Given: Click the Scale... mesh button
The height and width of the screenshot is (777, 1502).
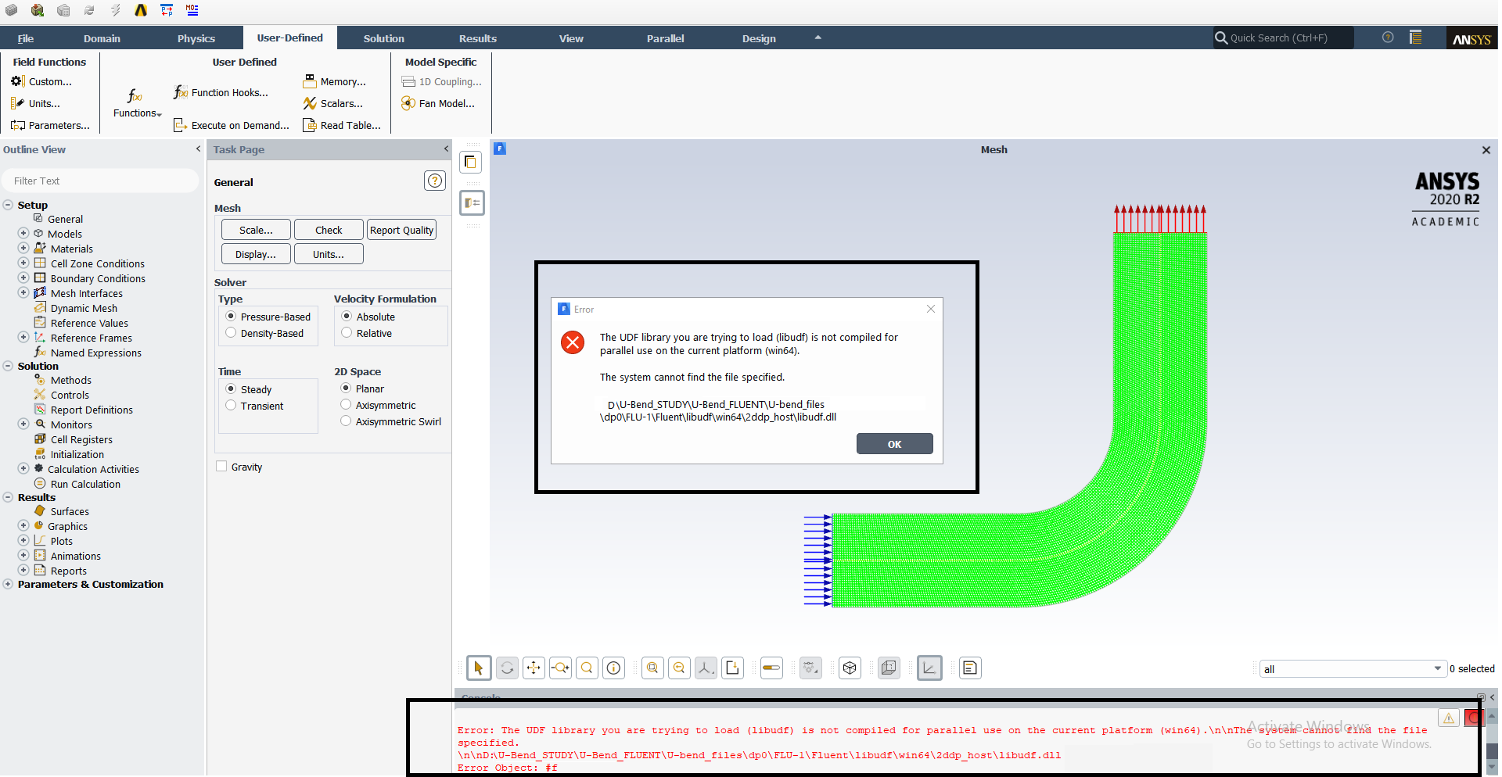Looking at the screenshot, I should point(256,230).
